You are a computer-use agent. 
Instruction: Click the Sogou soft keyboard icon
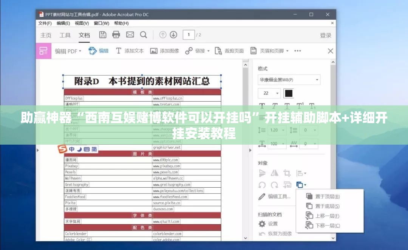tap(87, 149)
